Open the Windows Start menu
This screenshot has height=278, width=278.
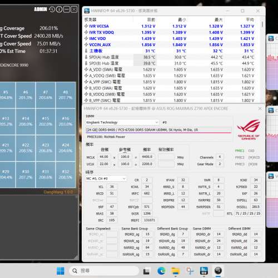coord(61,271)
